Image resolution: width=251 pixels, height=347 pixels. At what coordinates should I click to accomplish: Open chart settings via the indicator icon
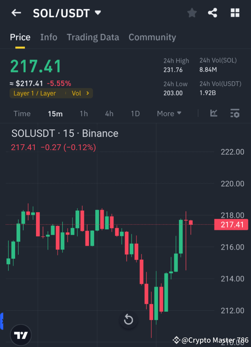[235, 113]
